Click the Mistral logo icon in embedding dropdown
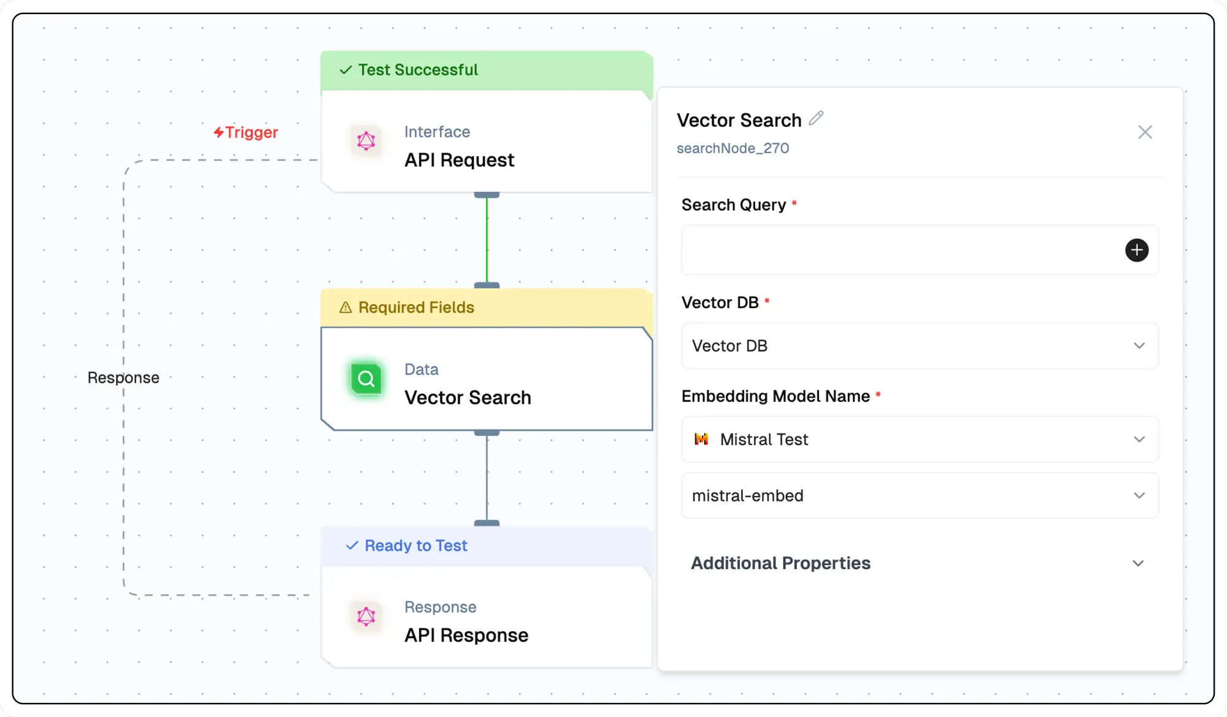Viewport: 1227px width, 717px height. click(701, 439)
